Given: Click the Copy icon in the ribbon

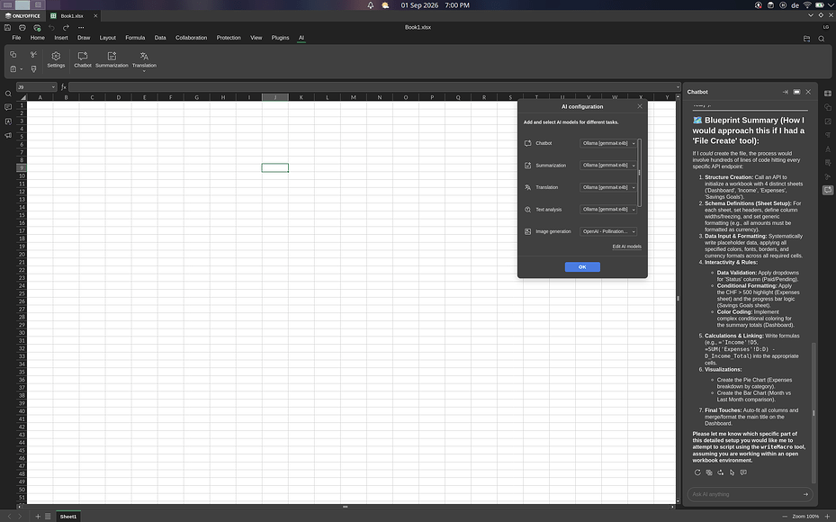Looking at the screenshot, I should coord(13,54).
